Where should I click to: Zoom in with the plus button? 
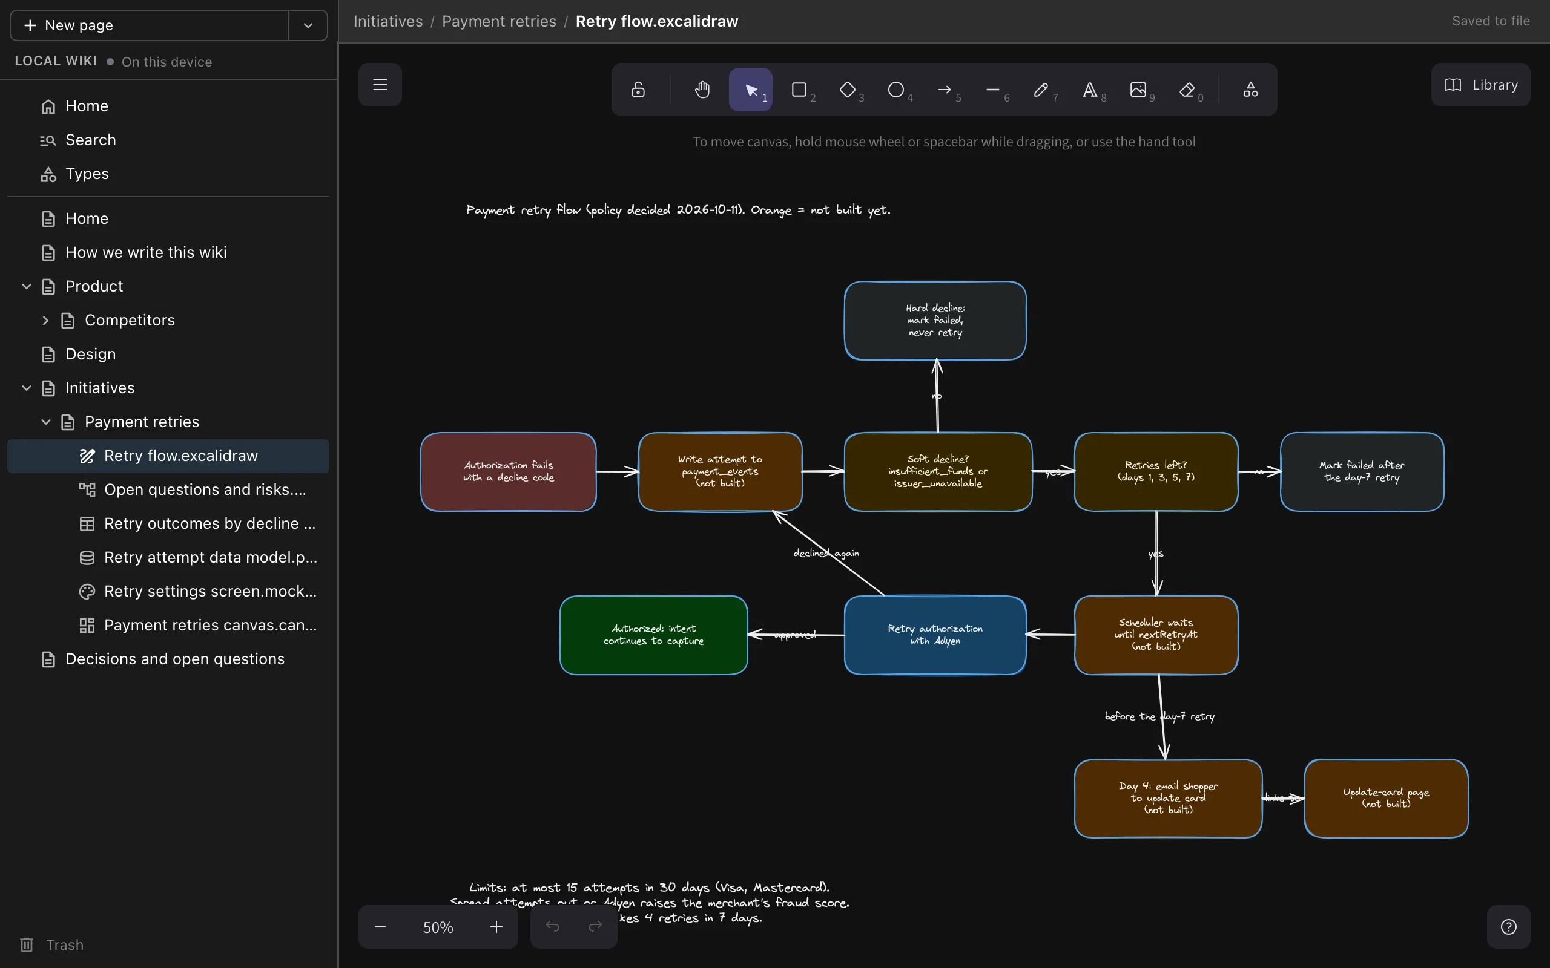click(x=496, y=926)
